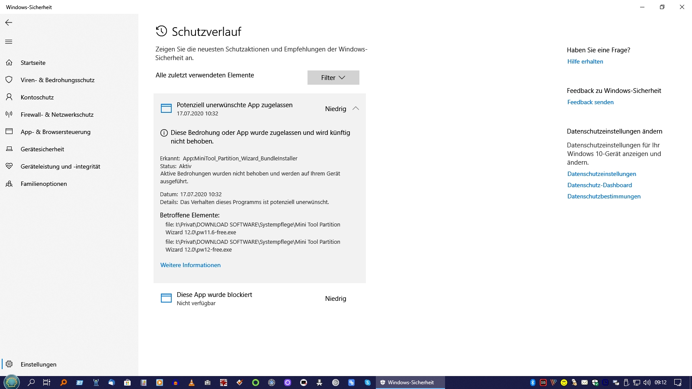Click the 'Hilfe erhalten' link
692x389 pixels.
pos(585,61)
